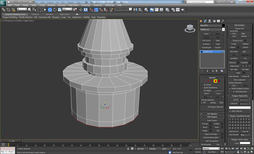Open the Create command panel tab
The image size is (254, 154).
(x=201, y=21)
